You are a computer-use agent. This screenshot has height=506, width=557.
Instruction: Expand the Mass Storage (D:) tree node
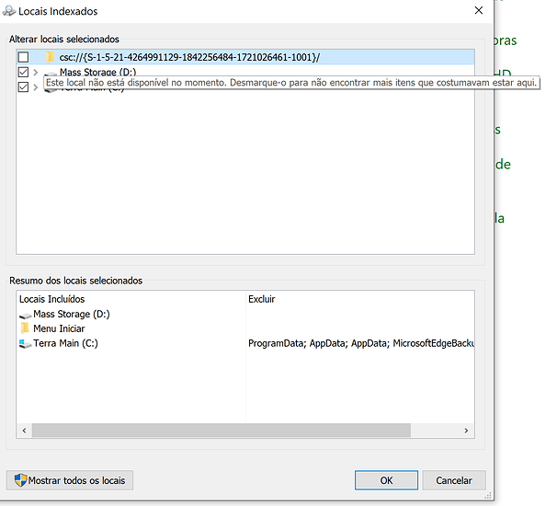(36, 72)
